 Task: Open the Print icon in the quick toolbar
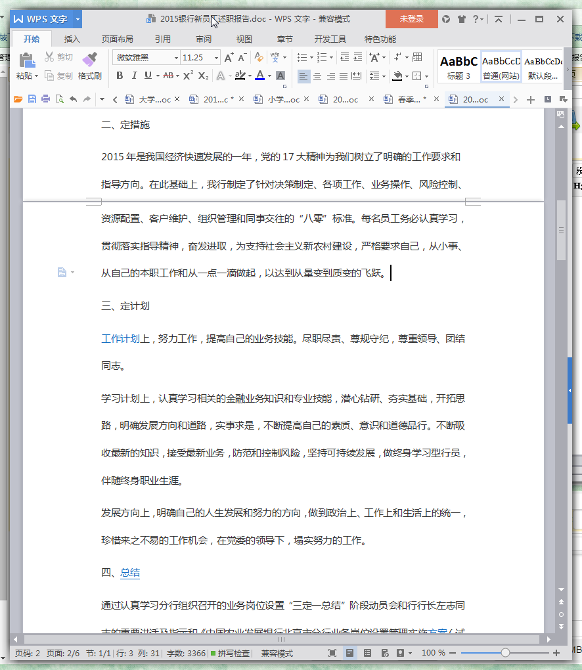click(x=45, y=99)
